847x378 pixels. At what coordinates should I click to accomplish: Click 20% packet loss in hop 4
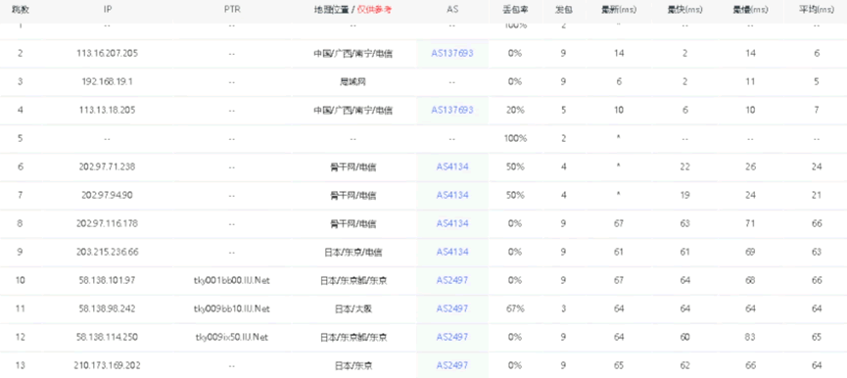(514, 110)
